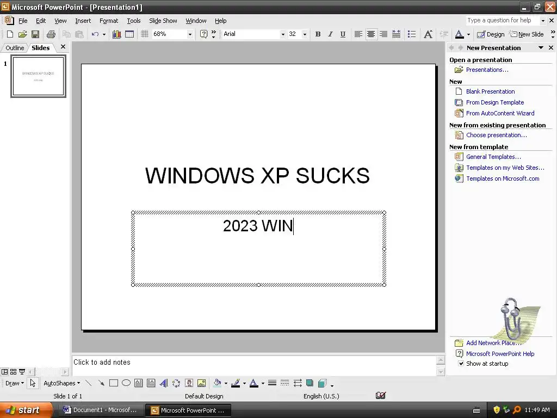Open the New Presentation task pane dropdown arrow
This screenshot has width=557, height=418.
(541, 48)
